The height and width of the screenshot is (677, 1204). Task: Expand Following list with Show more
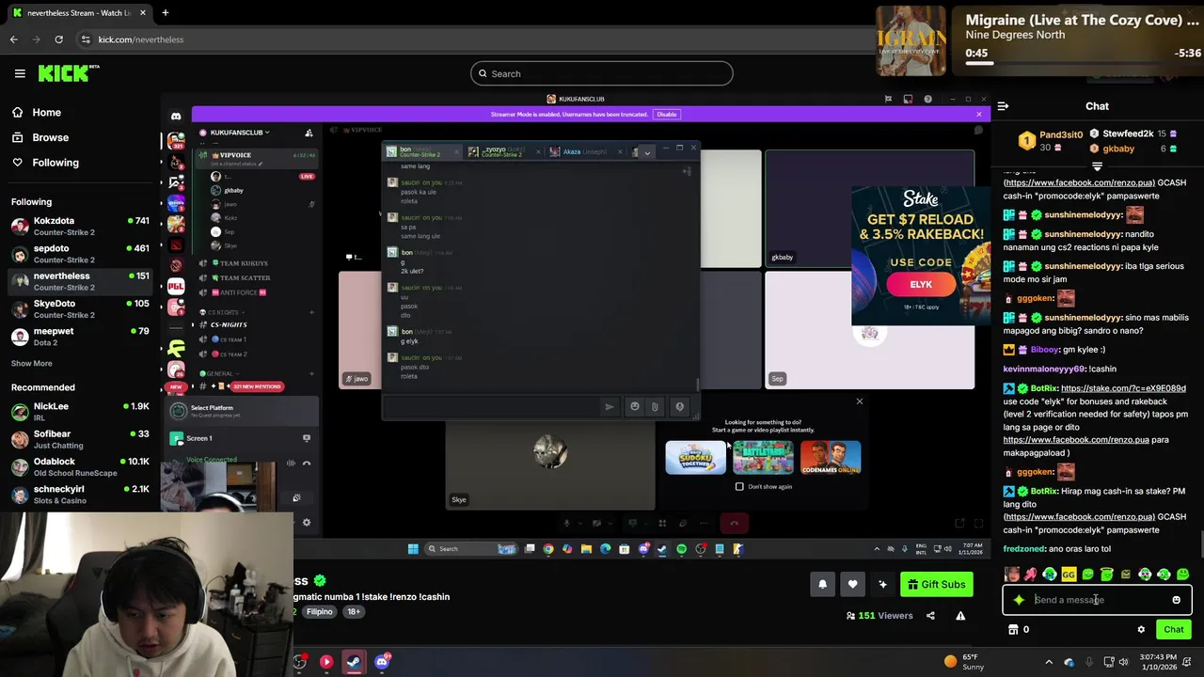click(31, 363)
